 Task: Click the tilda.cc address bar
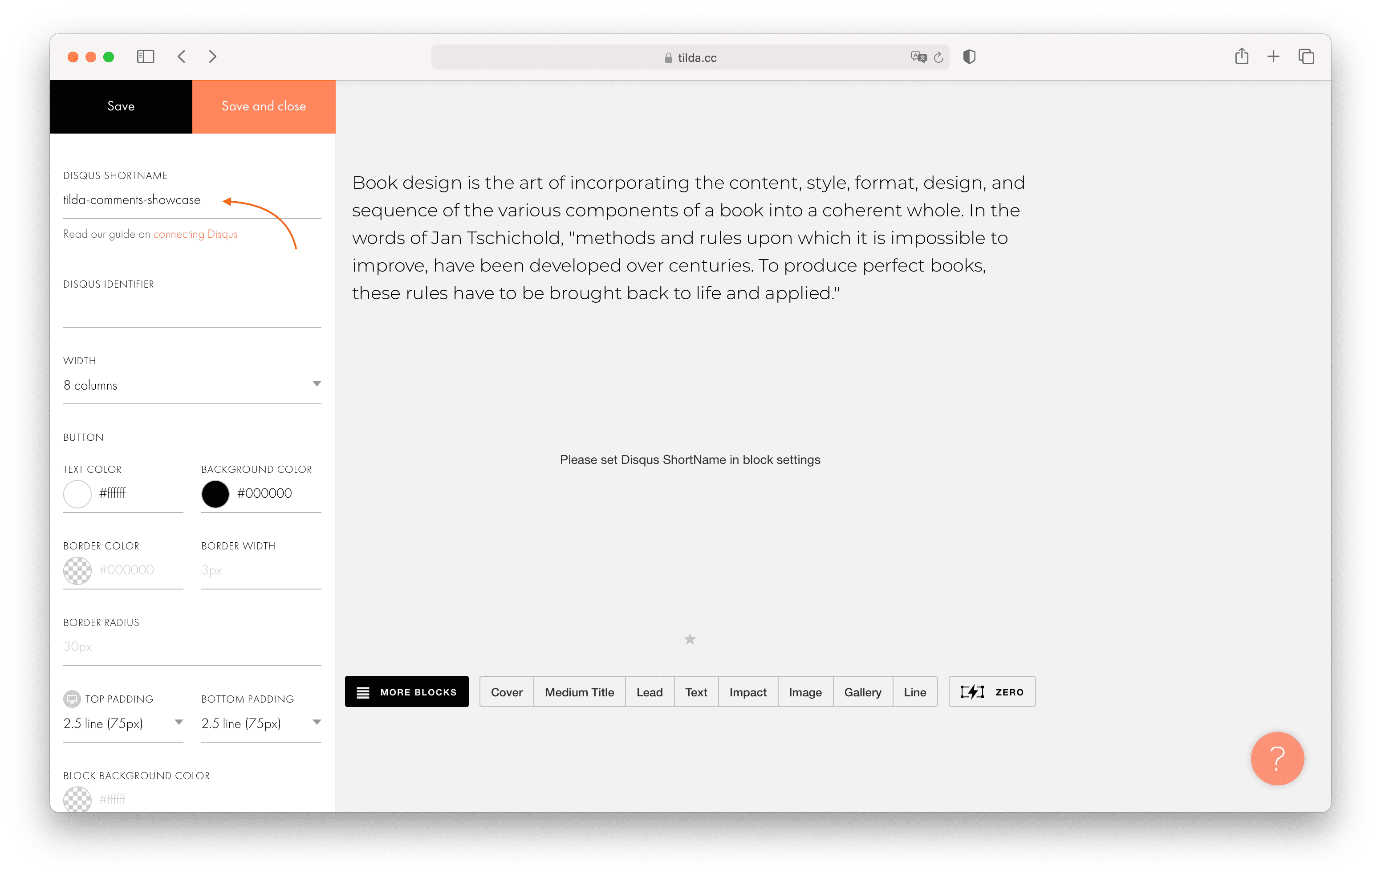click(690, 57)
